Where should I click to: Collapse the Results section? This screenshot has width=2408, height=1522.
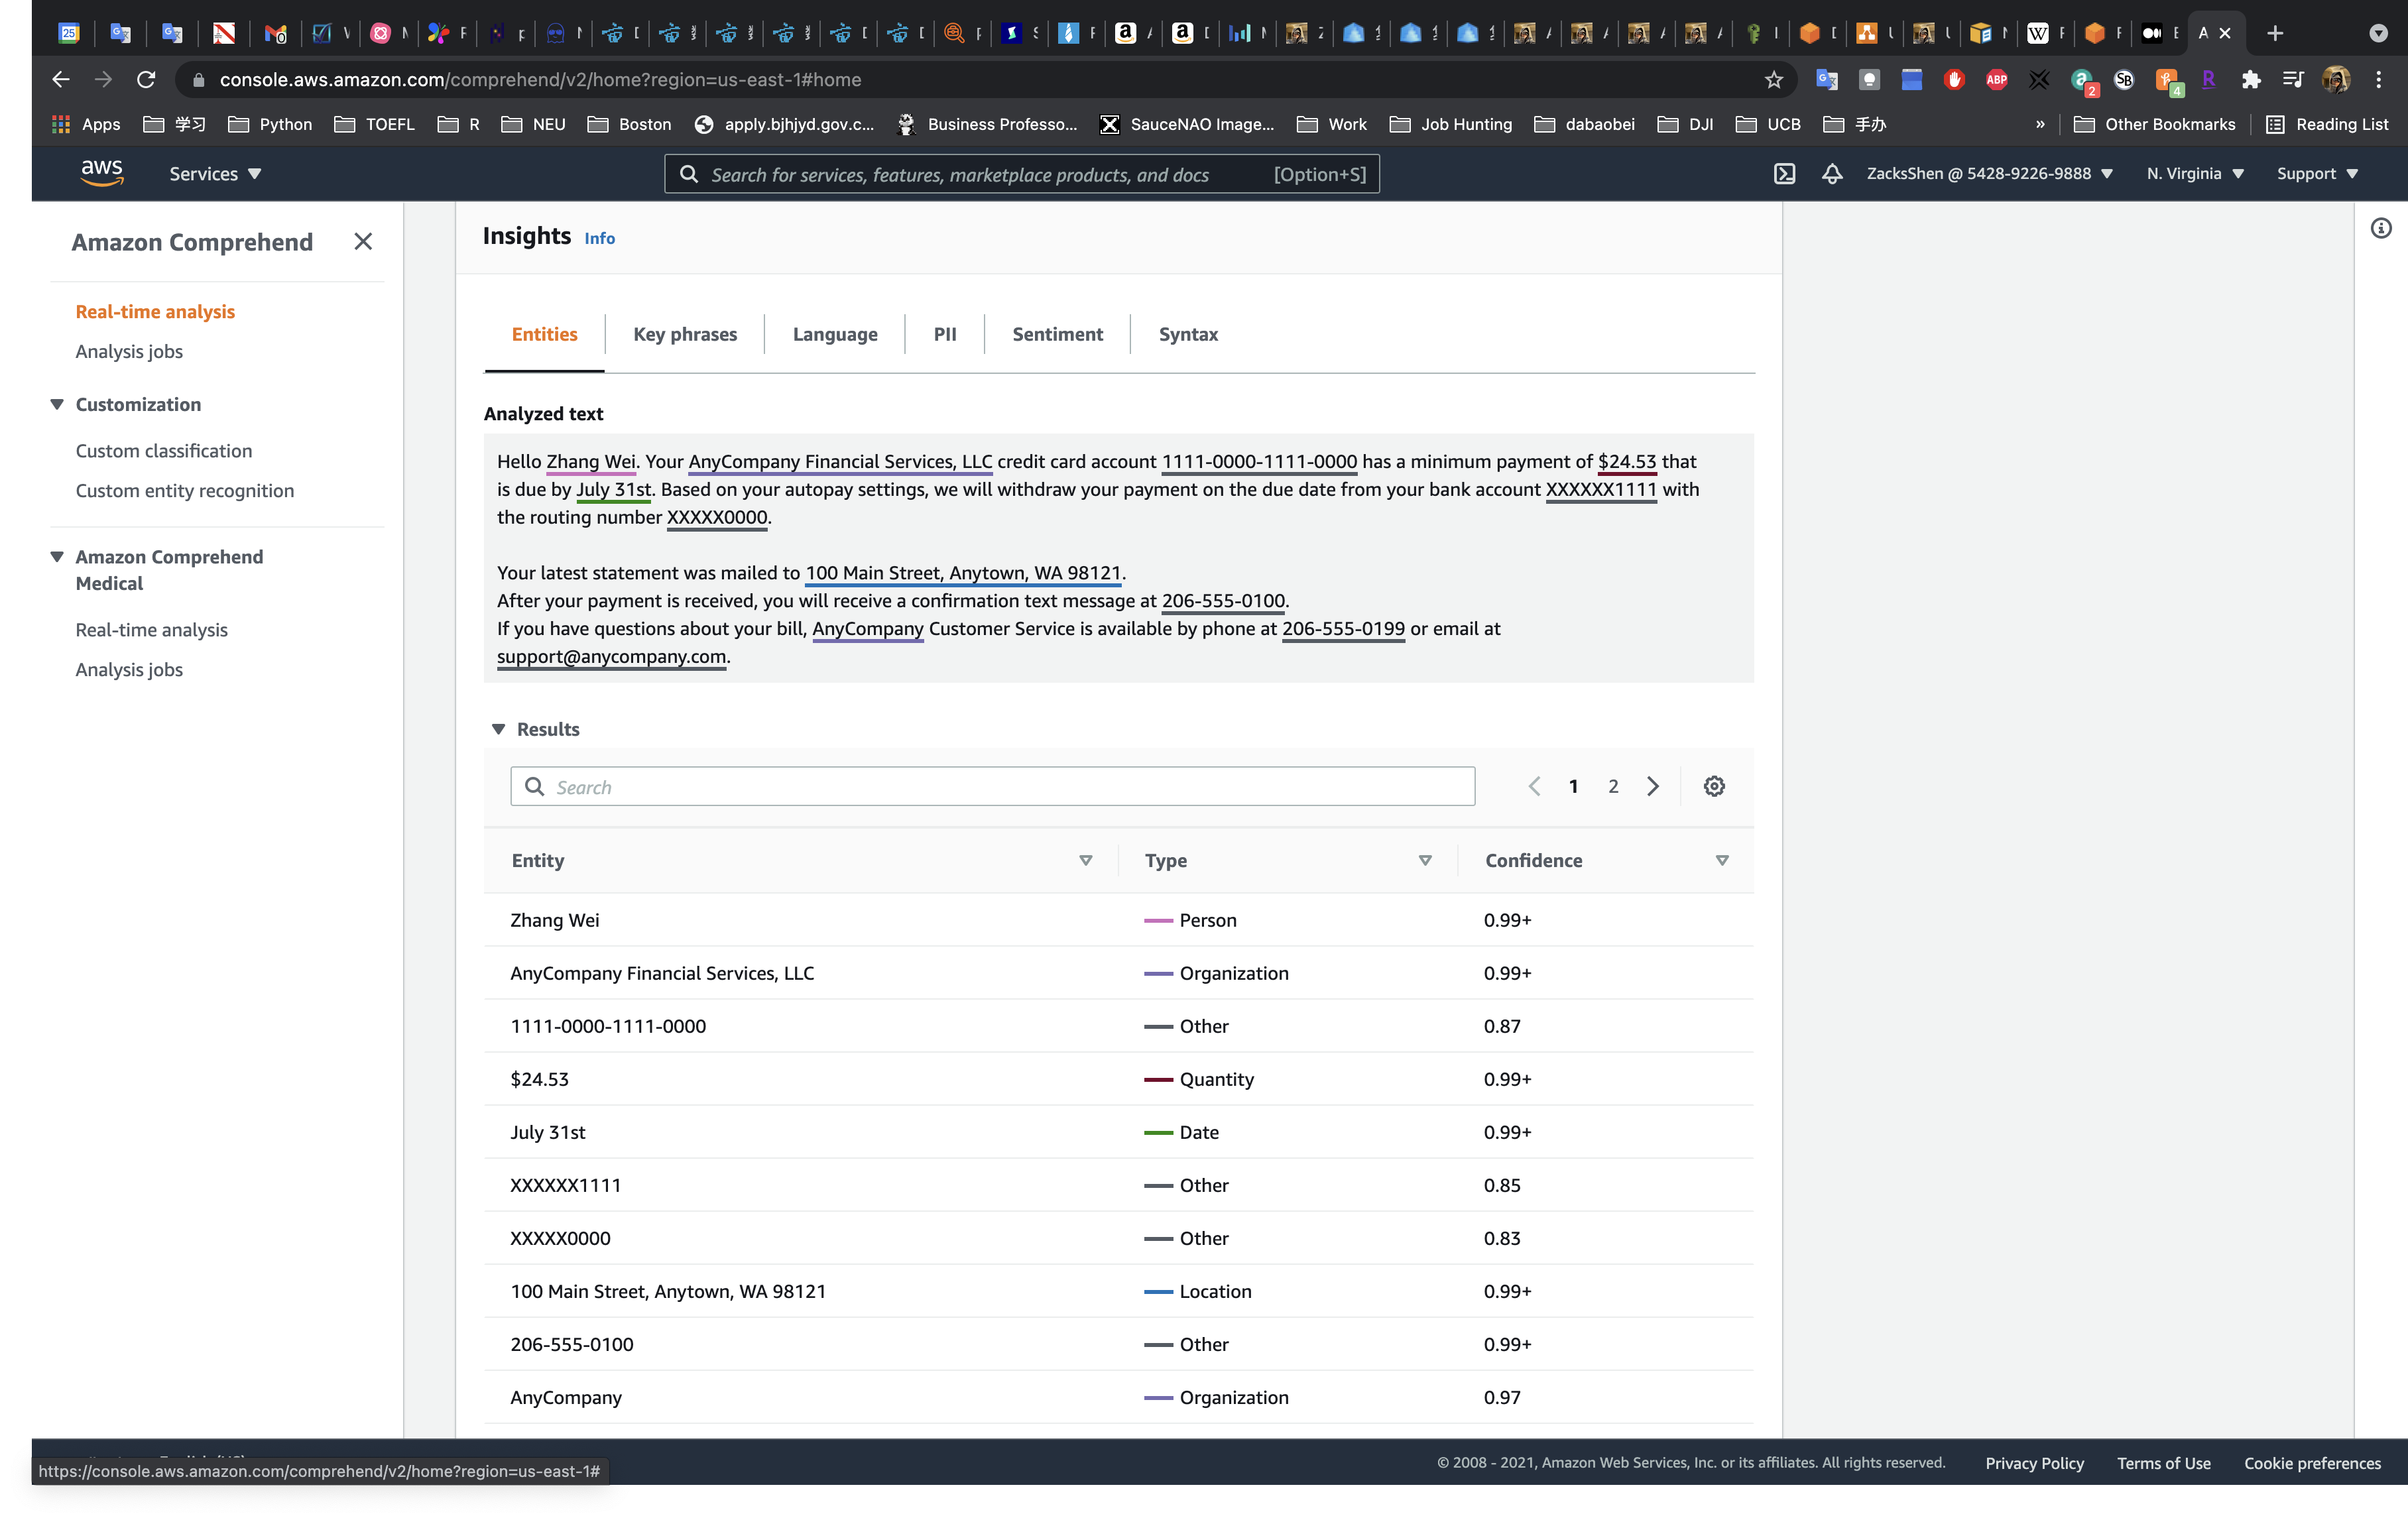tap(499, 729)
